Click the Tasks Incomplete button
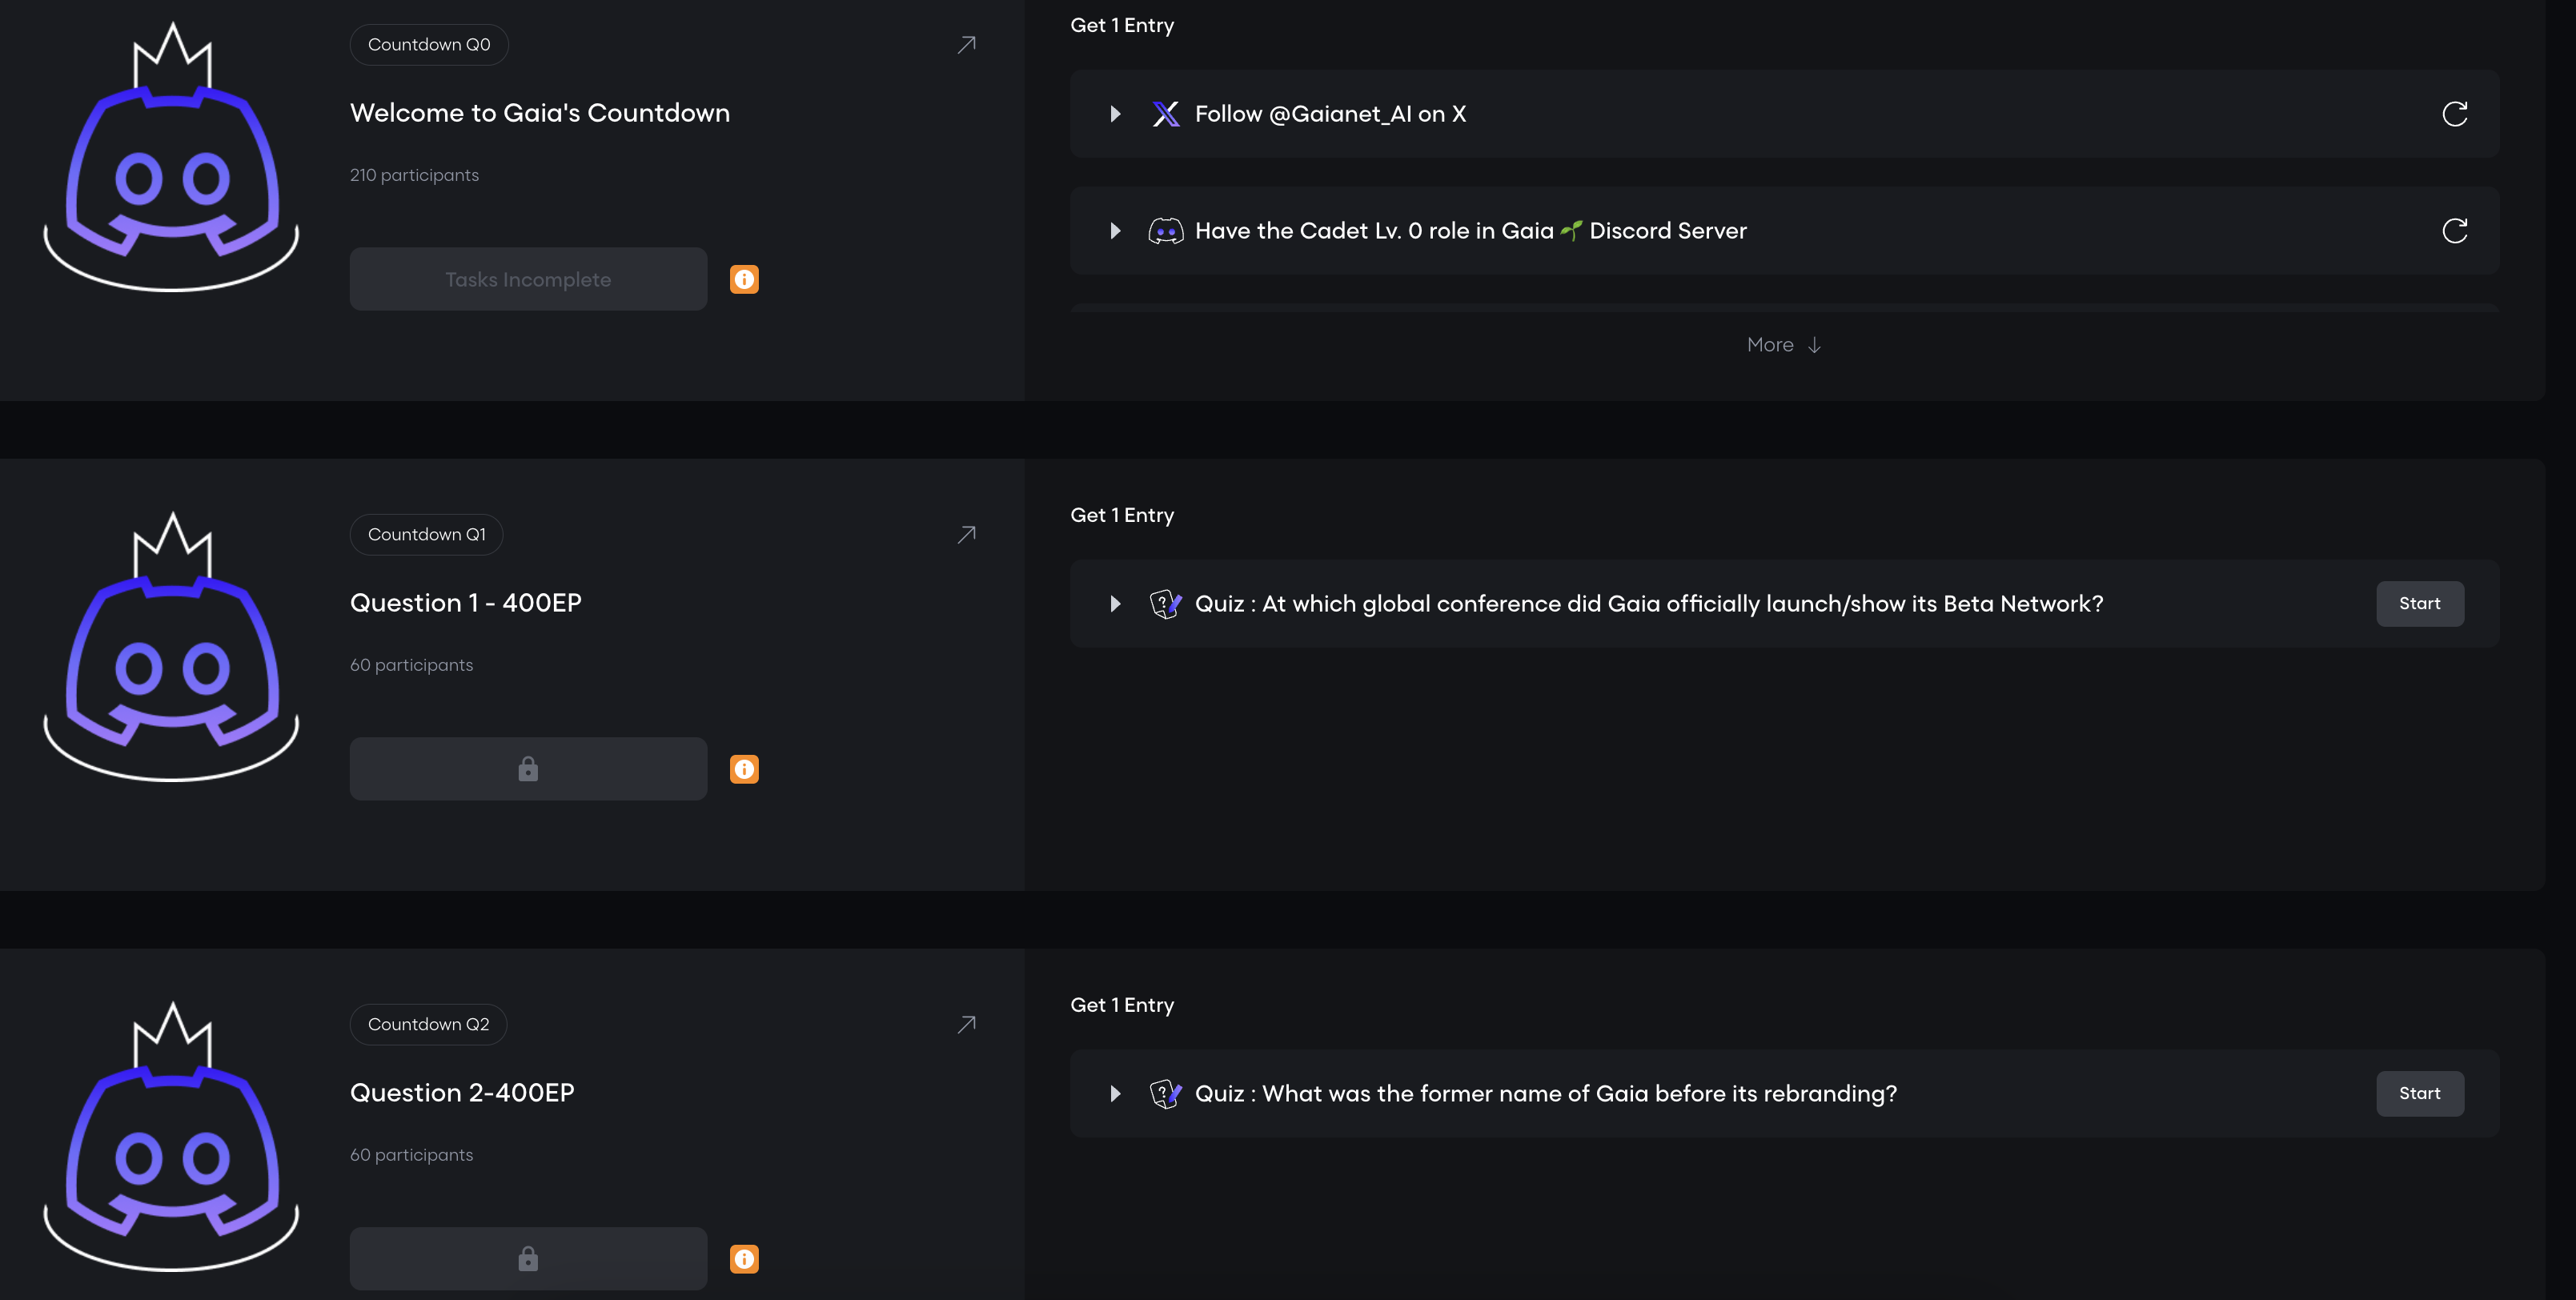The image size is (2576, 1300). tap(528, 279)
